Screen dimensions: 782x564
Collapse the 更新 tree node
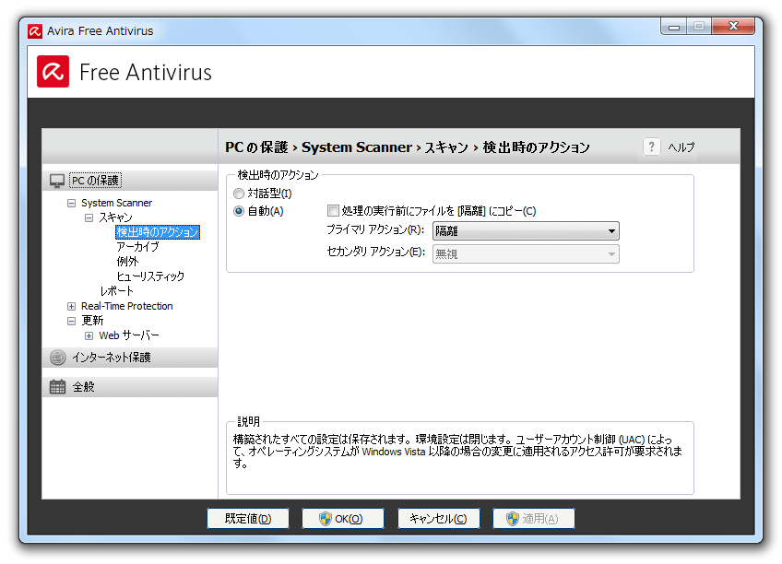click(71, 321)
